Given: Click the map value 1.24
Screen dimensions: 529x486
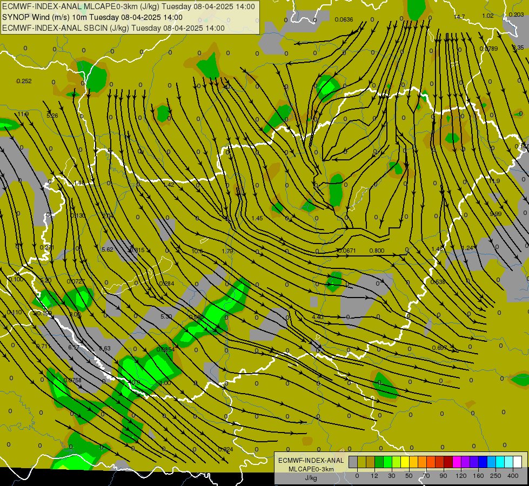Looking at the screenshot, I should point(467,248).
